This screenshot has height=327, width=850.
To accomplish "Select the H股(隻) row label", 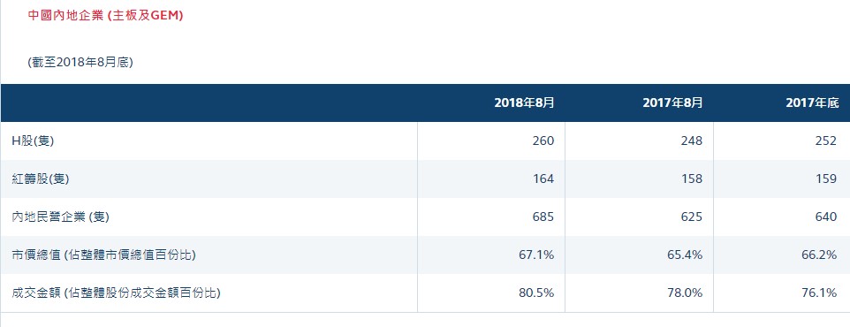I will click(x=33, y=141).
